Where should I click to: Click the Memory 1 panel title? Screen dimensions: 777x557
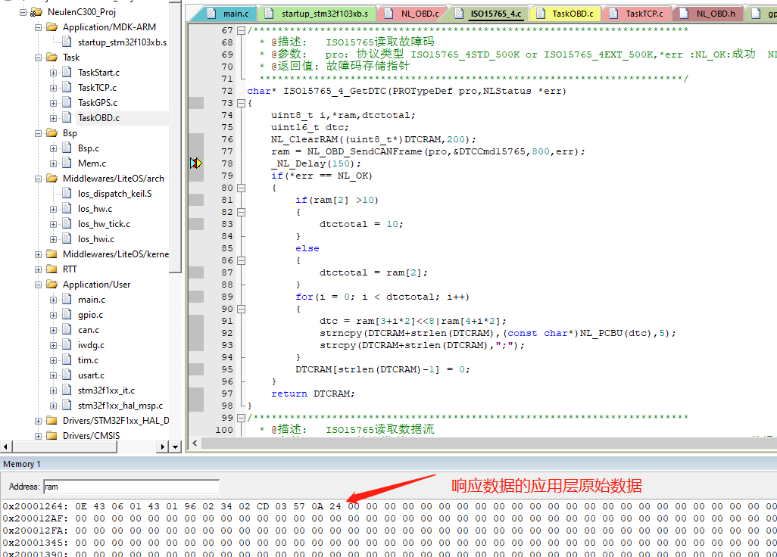click(x=22, y=464)
